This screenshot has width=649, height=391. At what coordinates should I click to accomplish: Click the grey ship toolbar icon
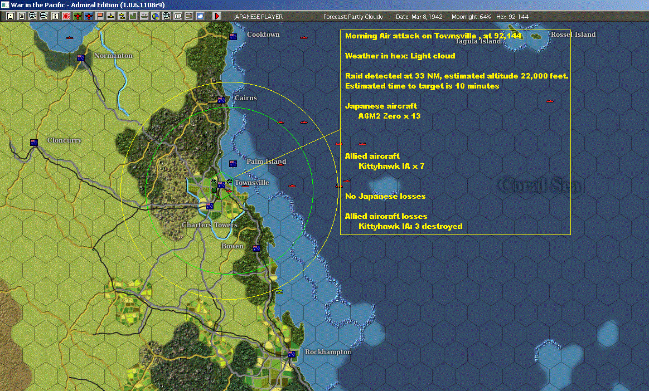(144, 16)
